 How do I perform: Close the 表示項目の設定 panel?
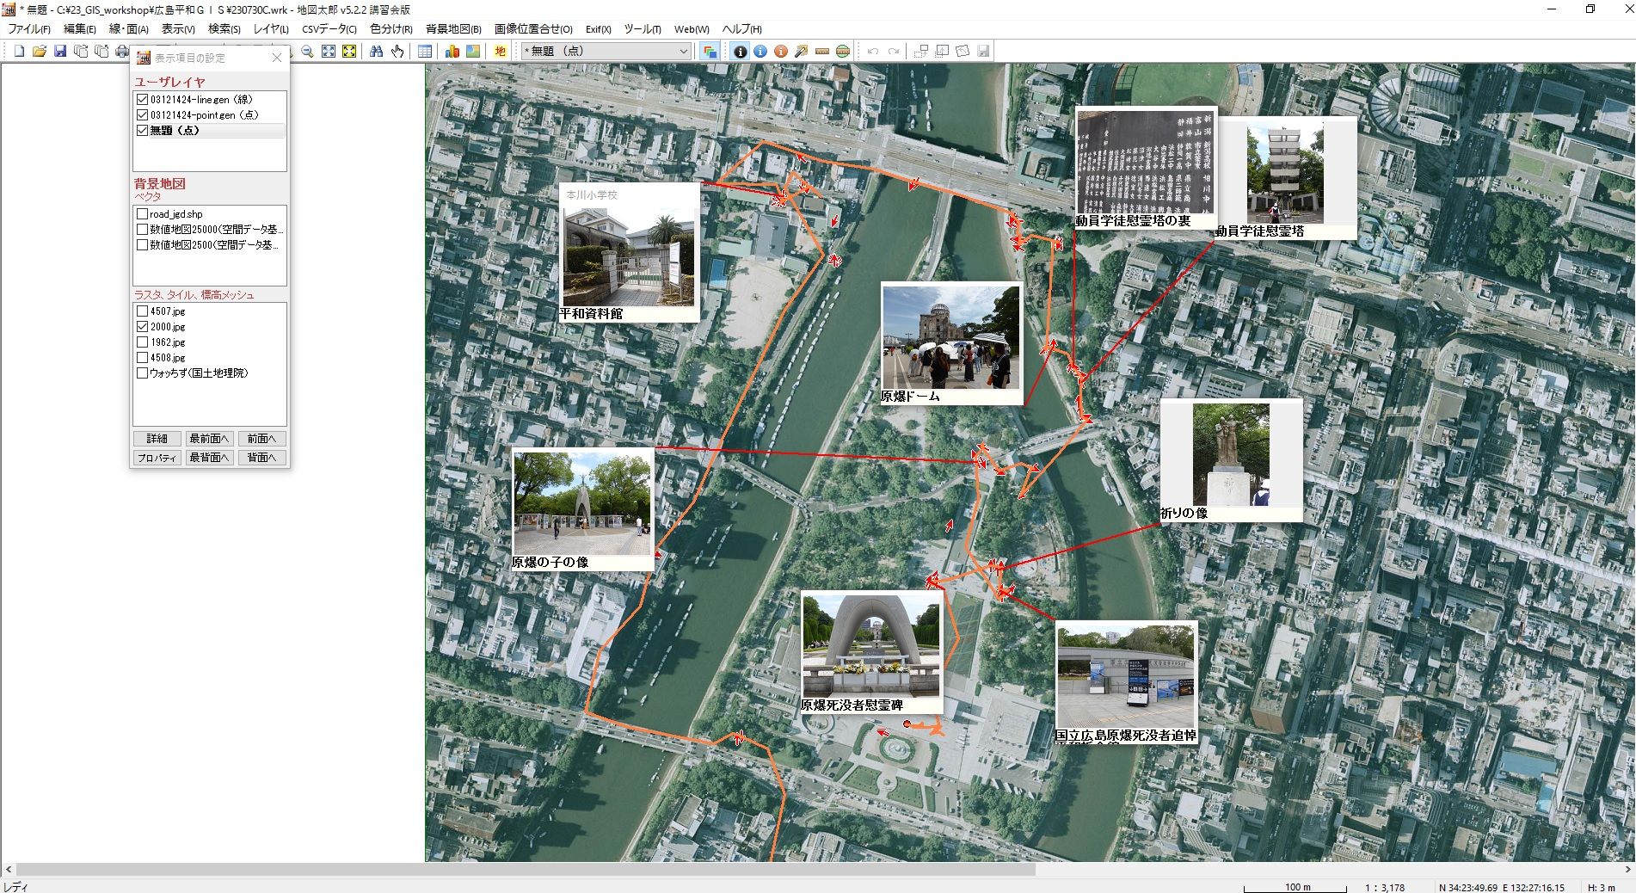point(276,58)
